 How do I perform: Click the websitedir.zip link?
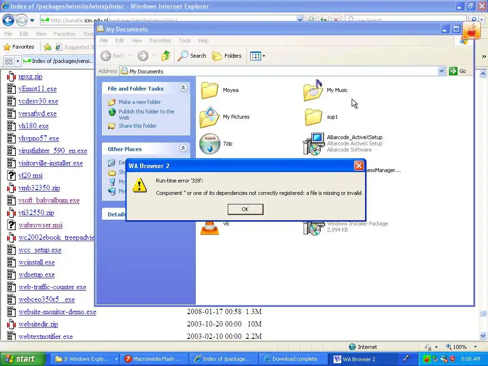(x=38, y=324)
